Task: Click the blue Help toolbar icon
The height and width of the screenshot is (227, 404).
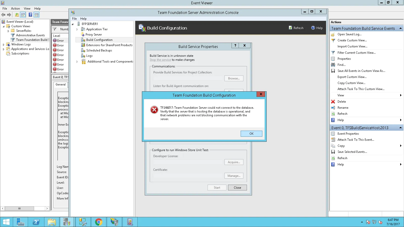Action: point(30,15)
